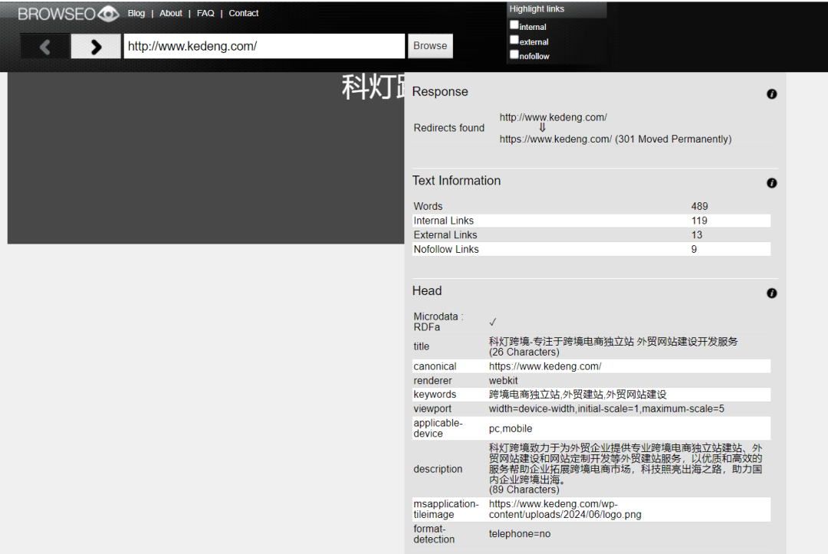Open the Contact menu link
The height and width of the screenshot is (554, 828).
pos(244,13)
